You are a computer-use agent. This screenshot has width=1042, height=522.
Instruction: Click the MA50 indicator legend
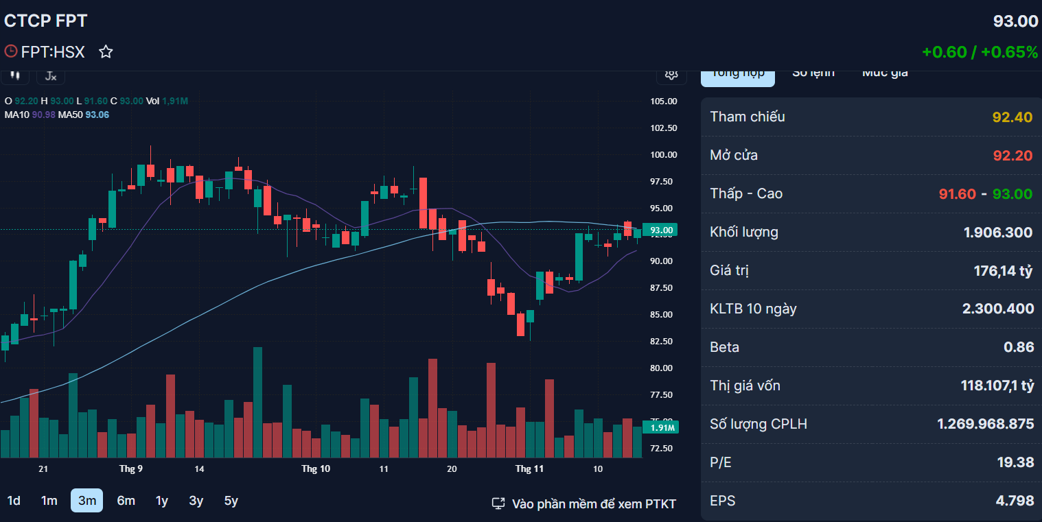pos(84,115)
